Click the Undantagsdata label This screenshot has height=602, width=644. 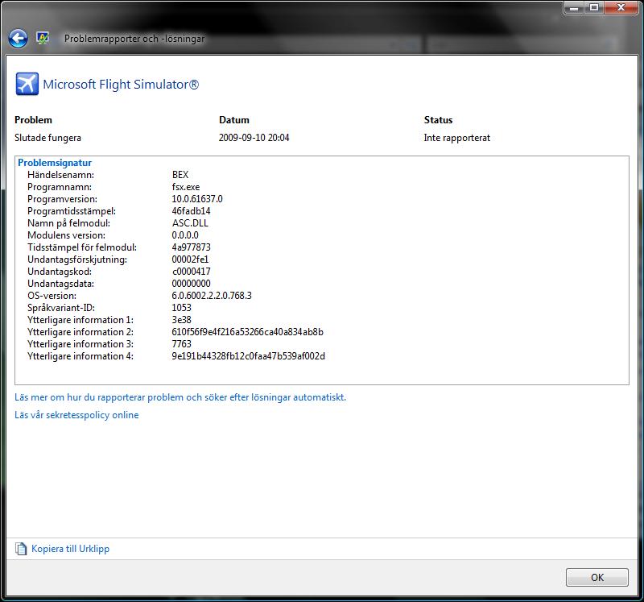(x=61, y=284)
